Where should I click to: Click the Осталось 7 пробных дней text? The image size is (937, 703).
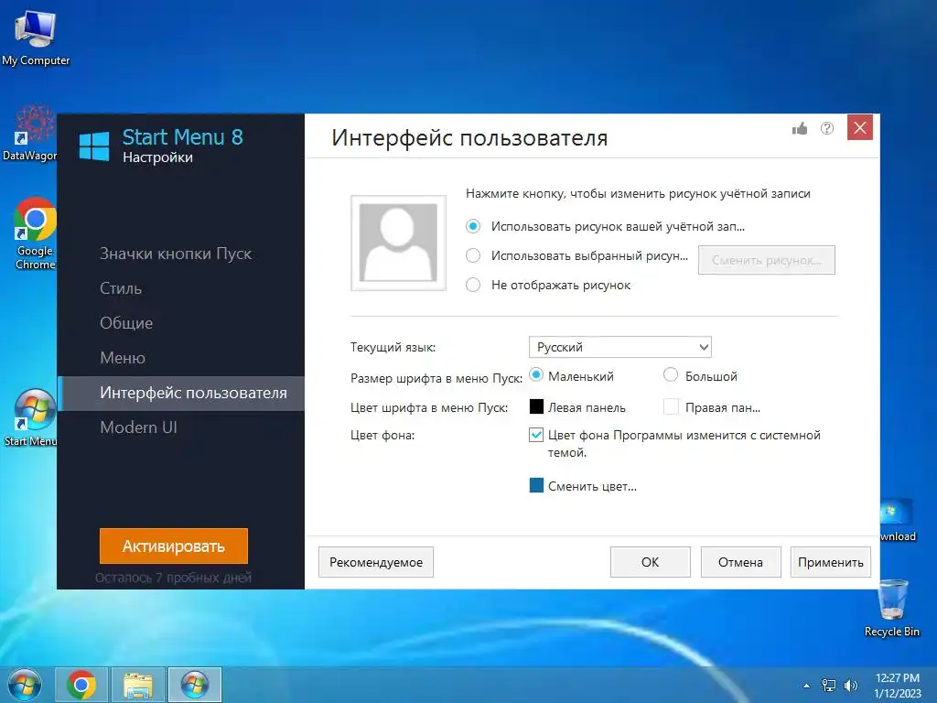coord(173,578)
